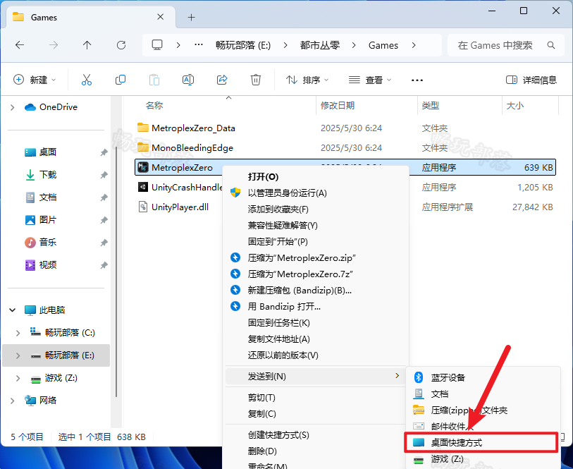The height and width of the screenshot is (469, 573).
Task: Click the navigation pane scrollbar
Action: [x=116, y=272]
